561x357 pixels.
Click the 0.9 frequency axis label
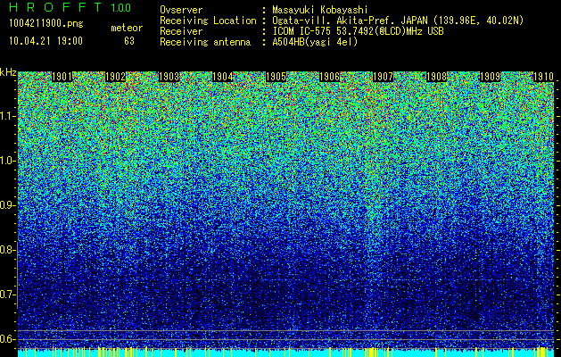[x=7, y=205]
